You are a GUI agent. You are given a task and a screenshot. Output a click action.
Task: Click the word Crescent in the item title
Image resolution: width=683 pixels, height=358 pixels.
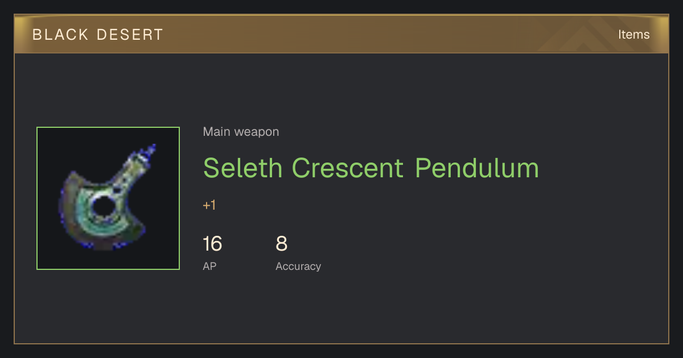pyautogui.click(x=348, y=168)
